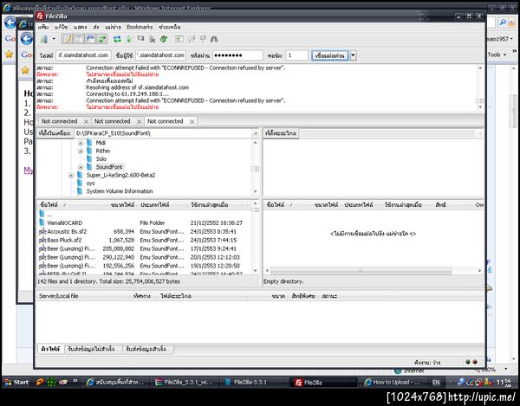Toggle the directory comparison icon
The height and width of the screenshot is (406, 520).
tap(191, 39)
